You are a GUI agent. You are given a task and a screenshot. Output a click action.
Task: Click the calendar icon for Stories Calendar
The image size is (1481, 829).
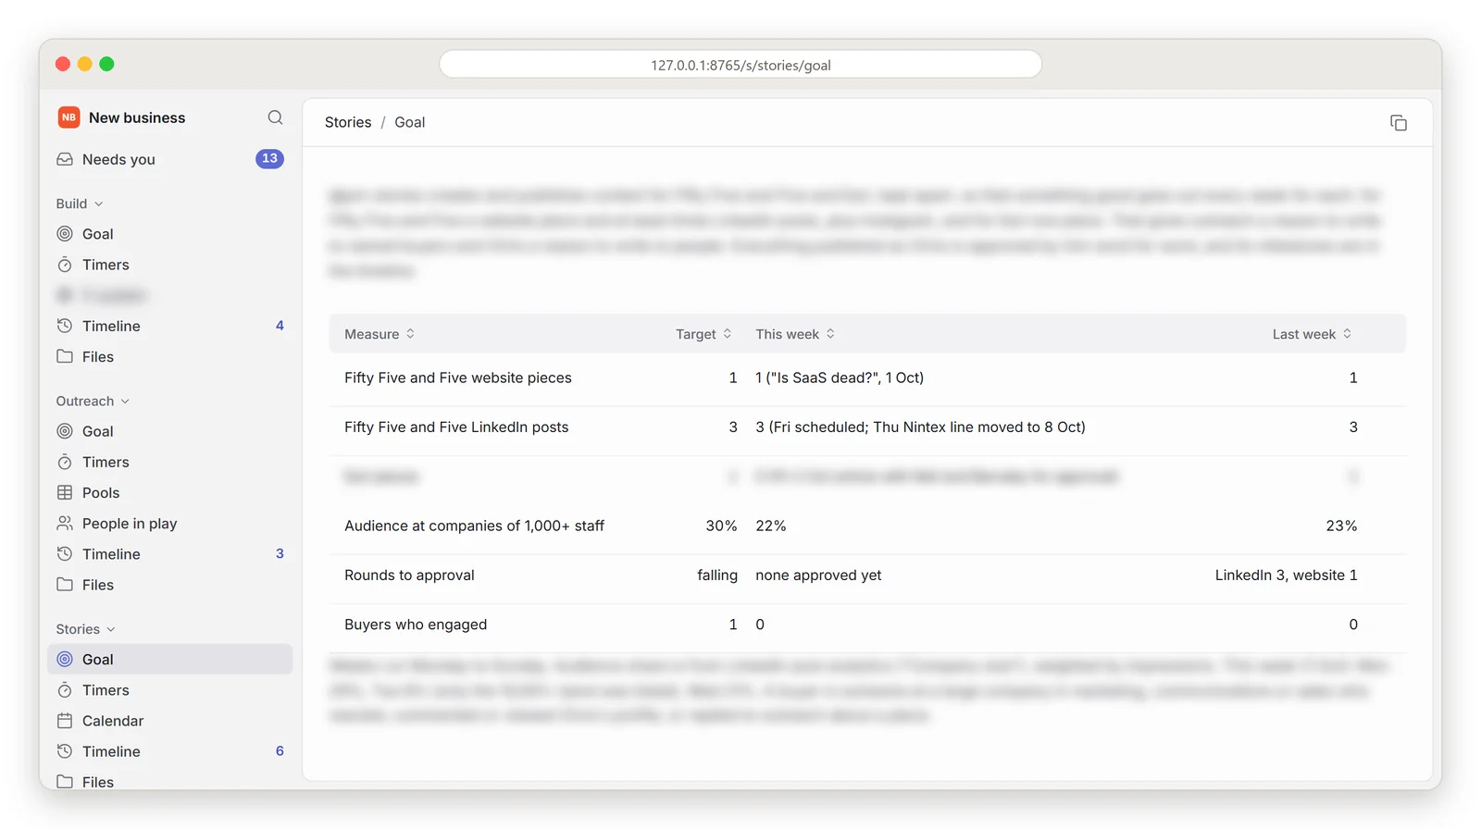coord(65,721)
